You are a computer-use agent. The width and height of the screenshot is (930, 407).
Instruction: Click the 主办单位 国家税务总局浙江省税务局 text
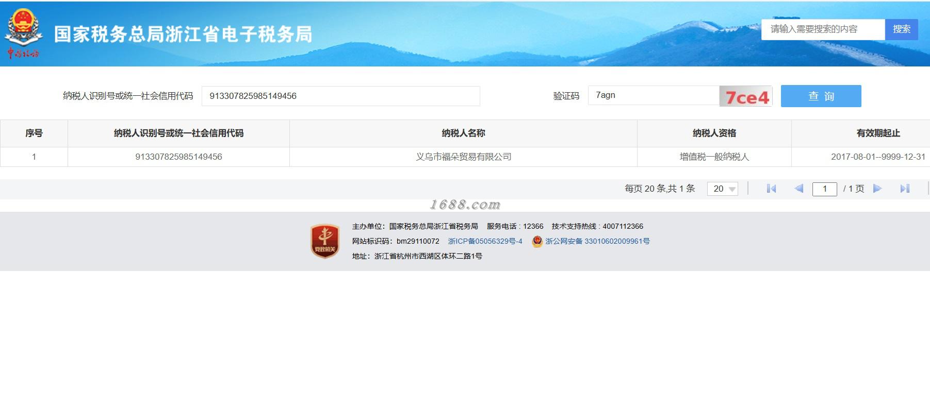click(415, 226)
